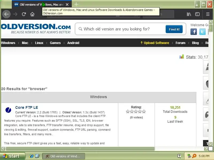Click the Find It! button
This screenshot has height=160, width=214.
coord(174,29)
